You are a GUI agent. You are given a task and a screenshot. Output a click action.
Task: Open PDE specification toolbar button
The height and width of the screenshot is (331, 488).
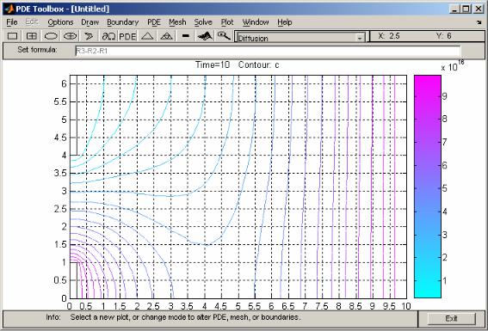(x=127, y=36)
